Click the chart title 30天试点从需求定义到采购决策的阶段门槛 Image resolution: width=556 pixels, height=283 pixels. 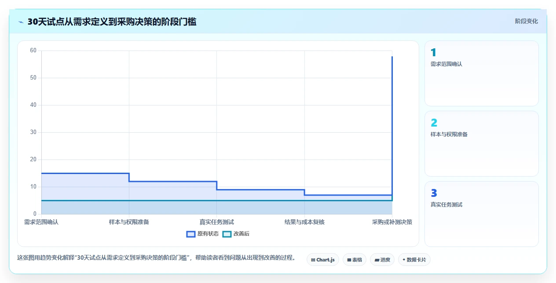[x=112, y=22]
